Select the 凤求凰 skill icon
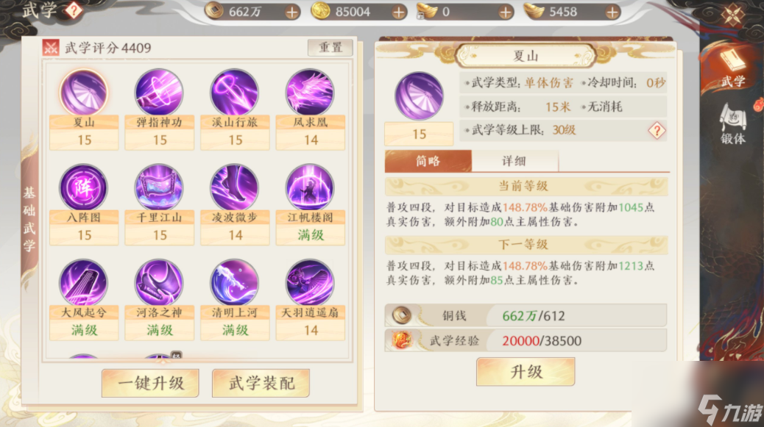Image resolution: width=764 pixels, height=427 pixels. [311, 92]
